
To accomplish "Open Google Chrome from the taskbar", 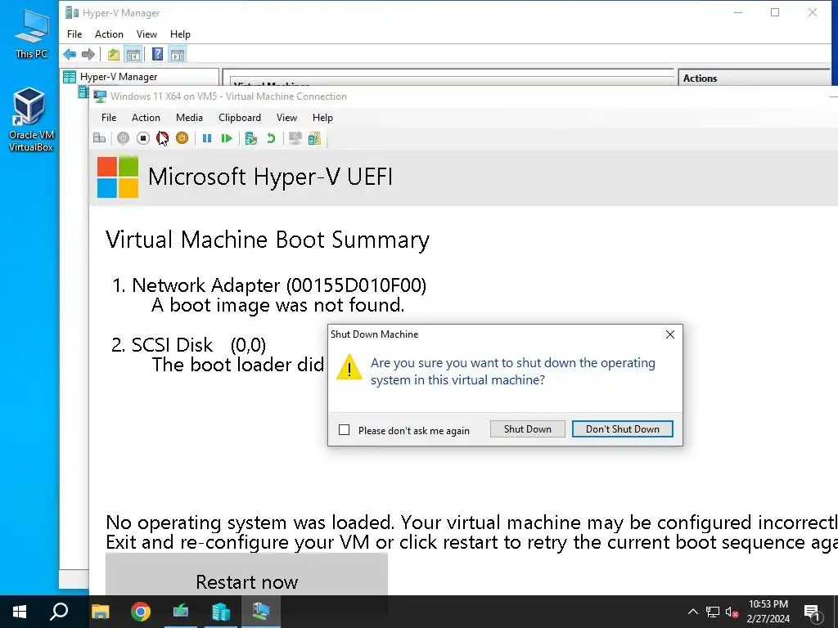I will tap(141, 612).
